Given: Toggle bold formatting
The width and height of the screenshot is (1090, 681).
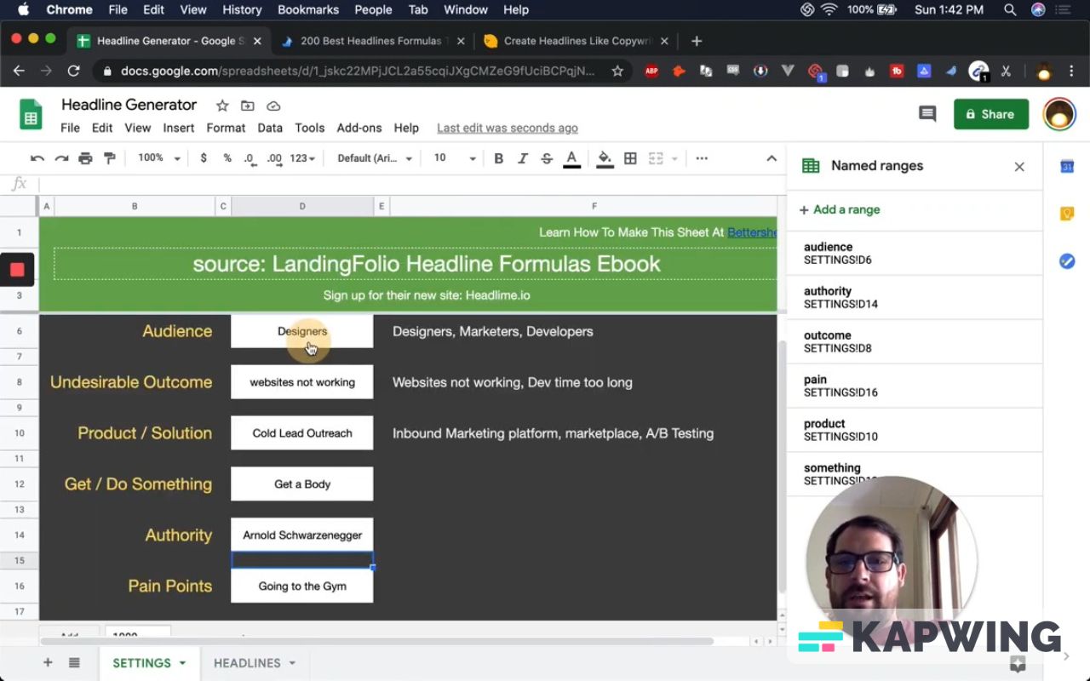Looking at the screenshot, I should pos(499,158).
